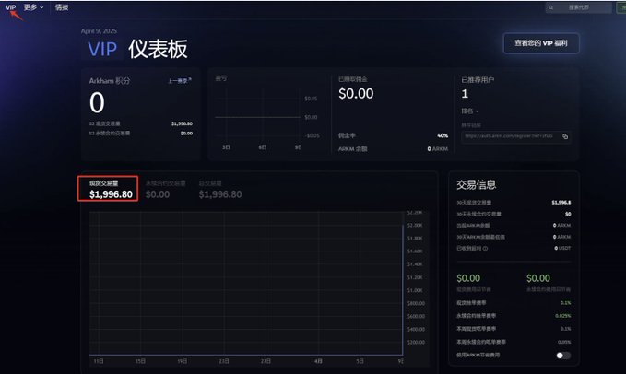Click the volume spike on main chart
The width and height of the screenshot is (626, 374).
tap(402, 289)
